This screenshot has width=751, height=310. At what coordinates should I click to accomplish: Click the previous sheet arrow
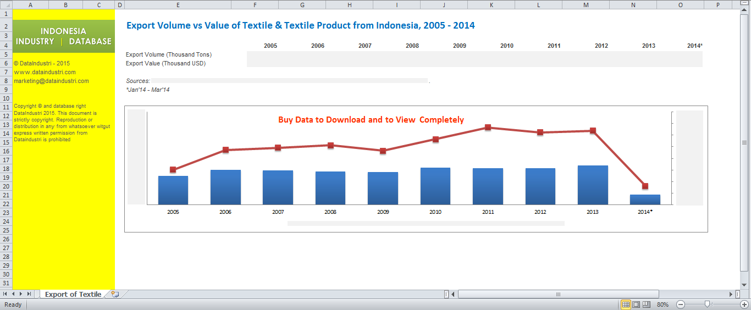13,294
